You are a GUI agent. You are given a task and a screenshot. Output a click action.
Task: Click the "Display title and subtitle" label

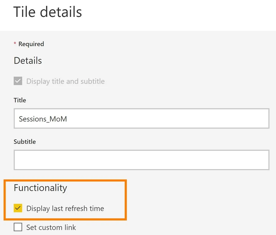tap(65, 81)
